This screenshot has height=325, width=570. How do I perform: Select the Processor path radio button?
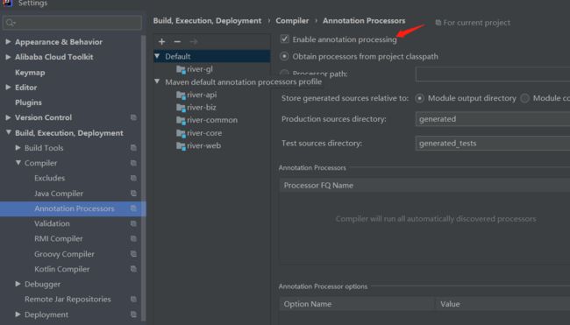[x=284, y=74]
